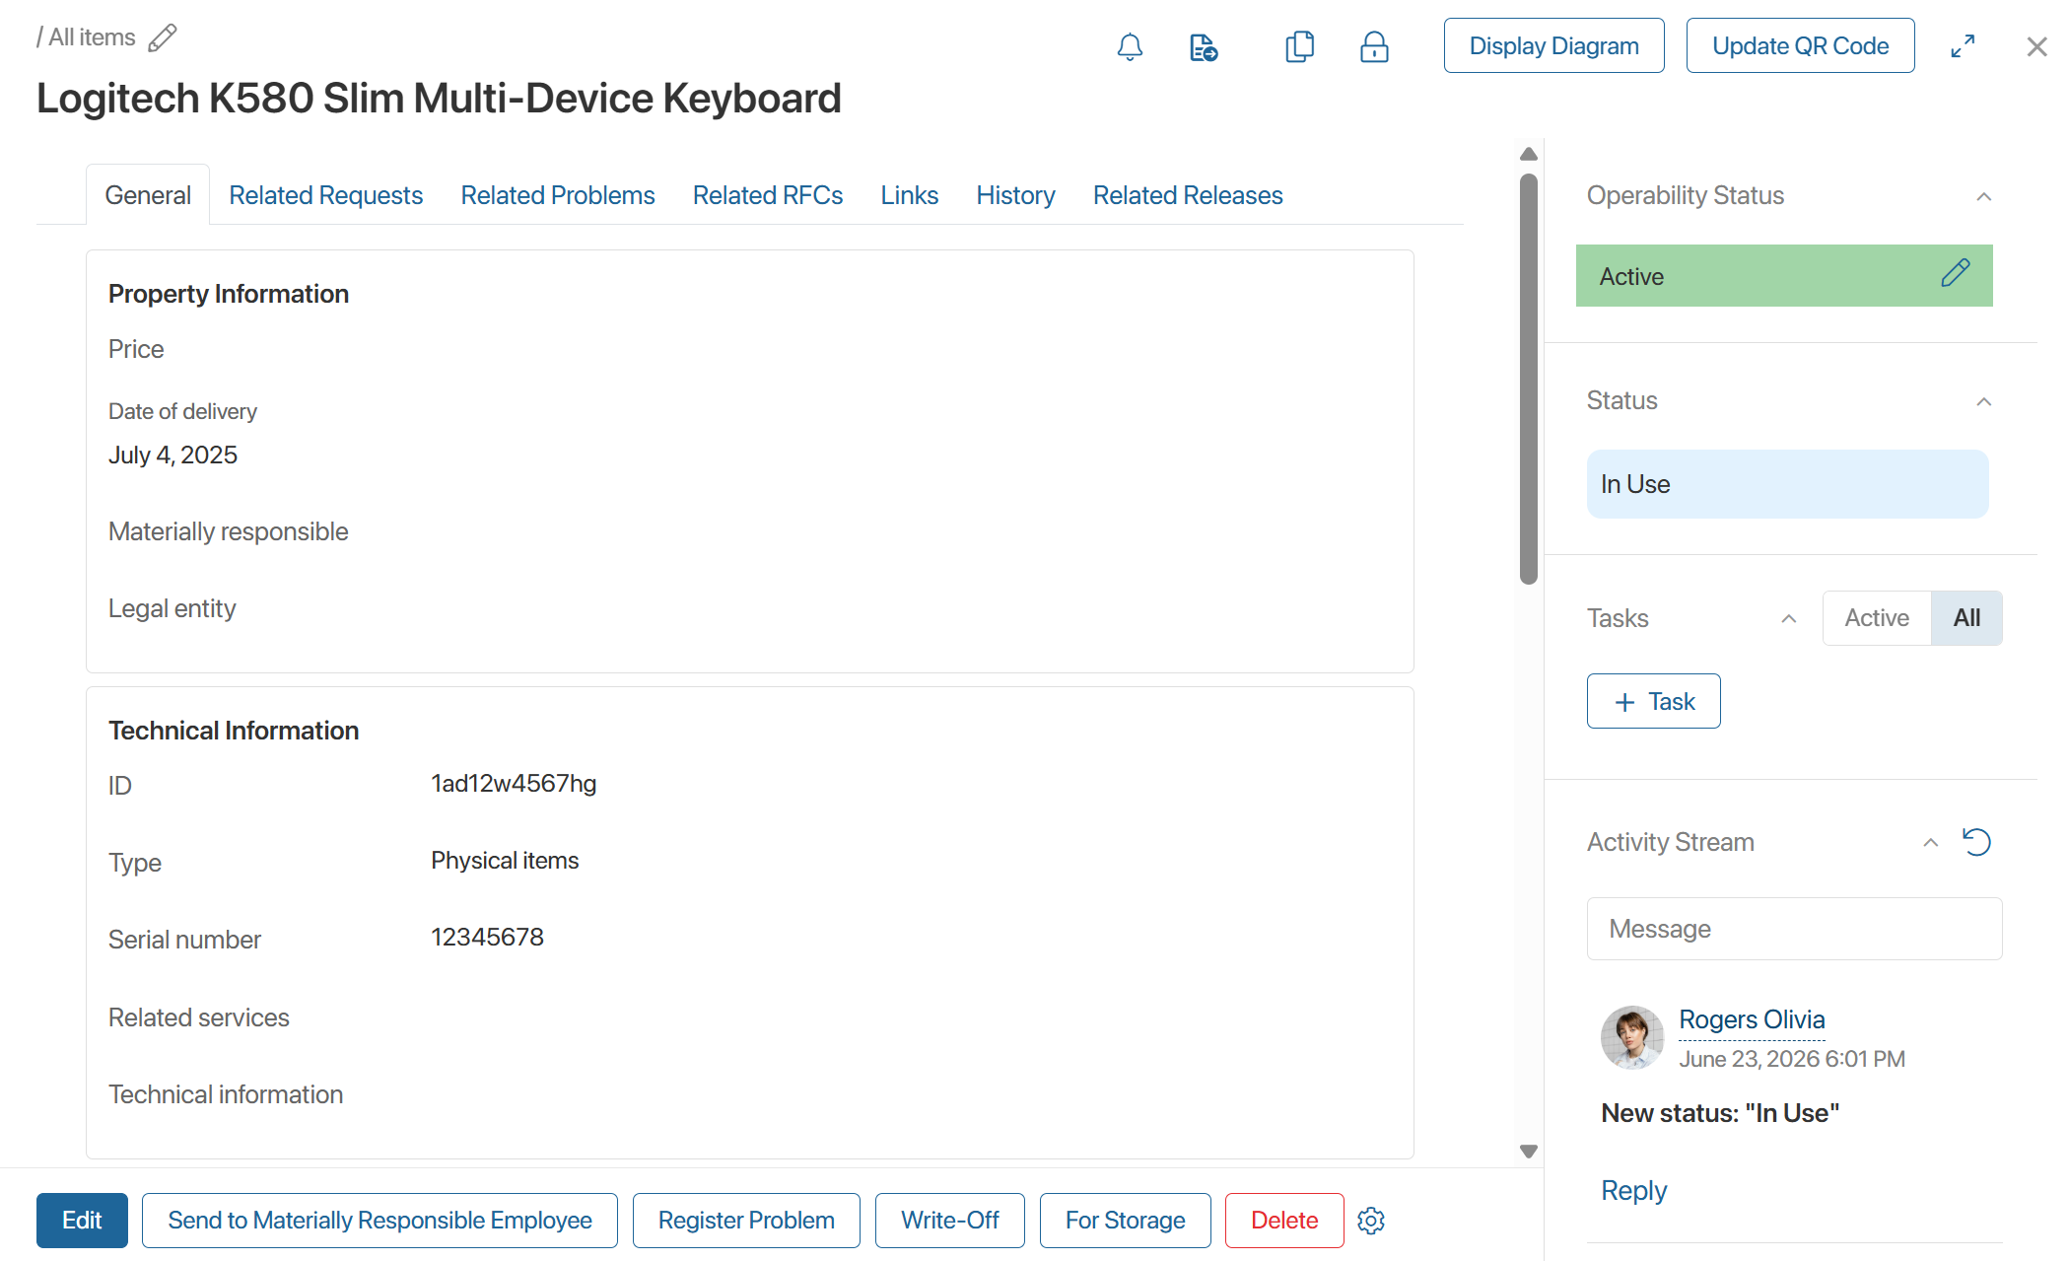2069x1261 pixels.
Task: Open Rogers Olivia profile link
Action: pyautogui.click(x=1752, y=1019)
